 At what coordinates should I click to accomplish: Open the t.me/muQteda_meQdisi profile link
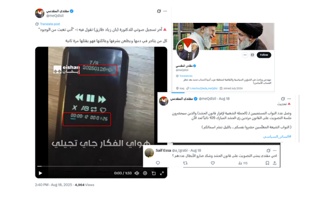pyautogui.click(x=203, y=88)
